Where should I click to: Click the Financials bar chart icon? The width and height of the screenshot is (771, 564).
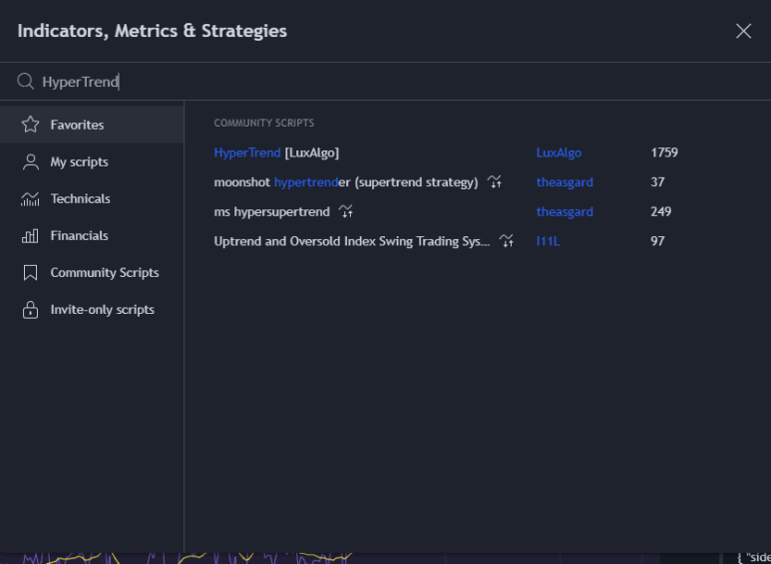[x=31, y=235]
